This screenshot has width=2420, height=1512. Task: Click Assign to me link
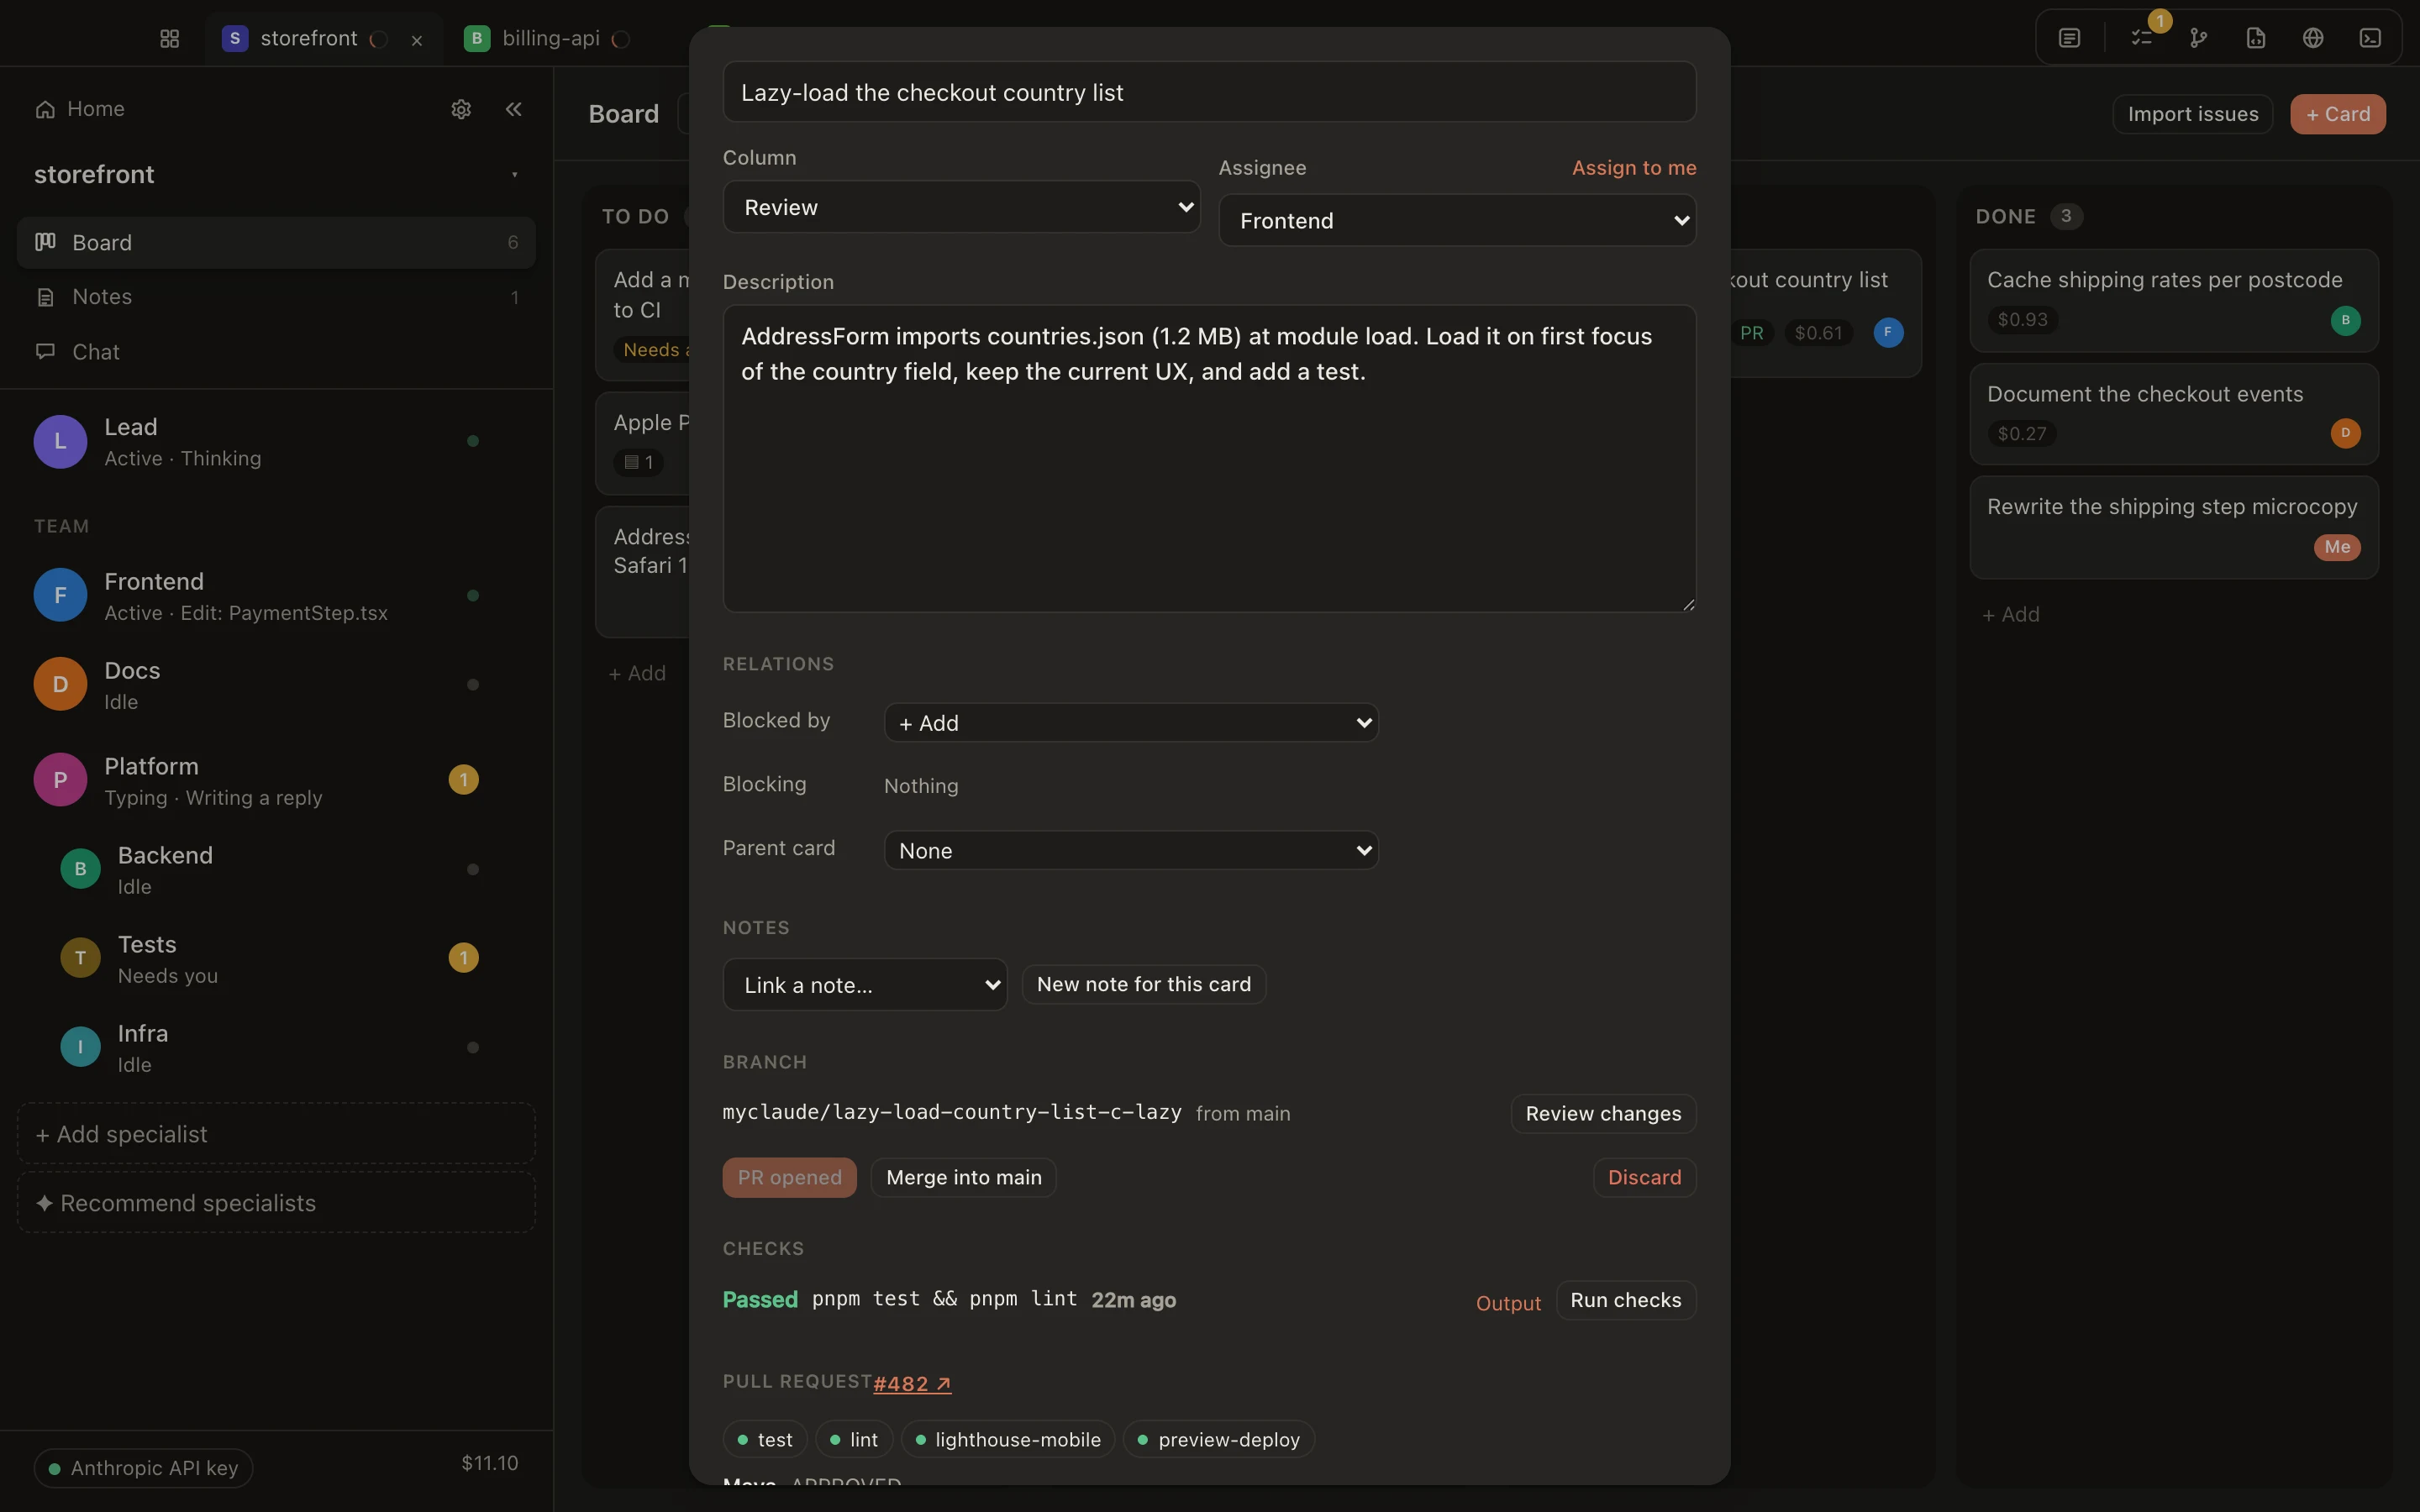click(x=1634, y=167)
